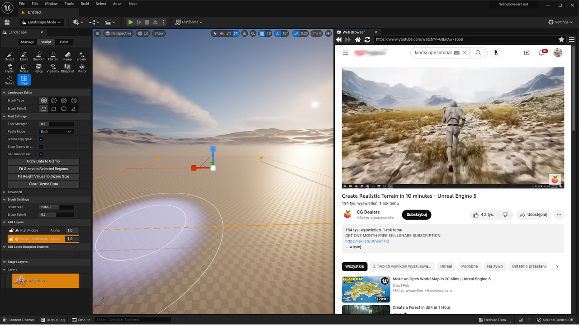579x325 pixels.
Task: Select the rotate objects viewport tool
Action: point(229,33)
